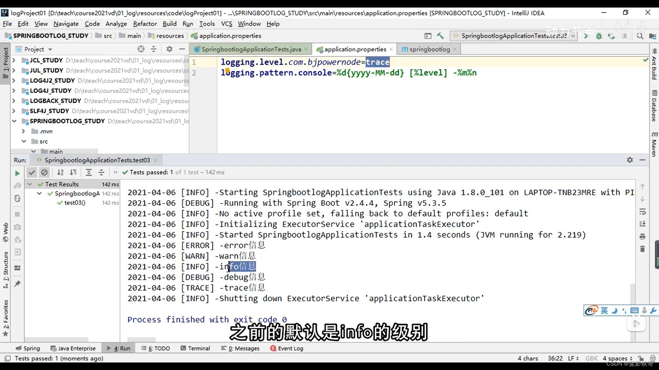Click Toggle auto-test icon in Run sidebar
Viewport: 659px width, 370px height.
(x=18, y=199)
